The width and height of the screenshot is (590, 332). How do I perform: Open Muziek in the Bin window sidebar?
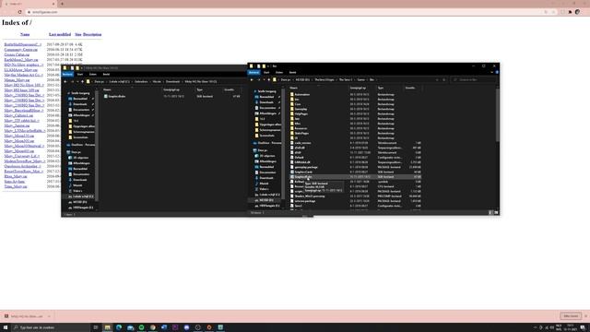coord(264,184)
